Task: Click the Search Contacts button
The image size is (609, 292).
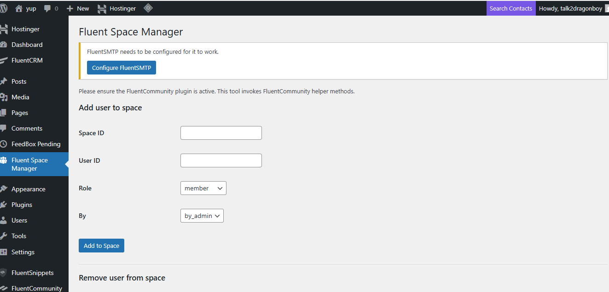Action: pyautogui.click(x=511, y=8)
